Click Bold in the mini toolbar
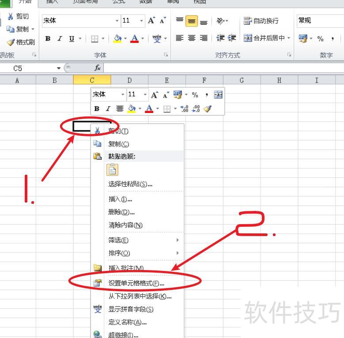This screenshot has height=338, width=344. [x=97, y=109]
